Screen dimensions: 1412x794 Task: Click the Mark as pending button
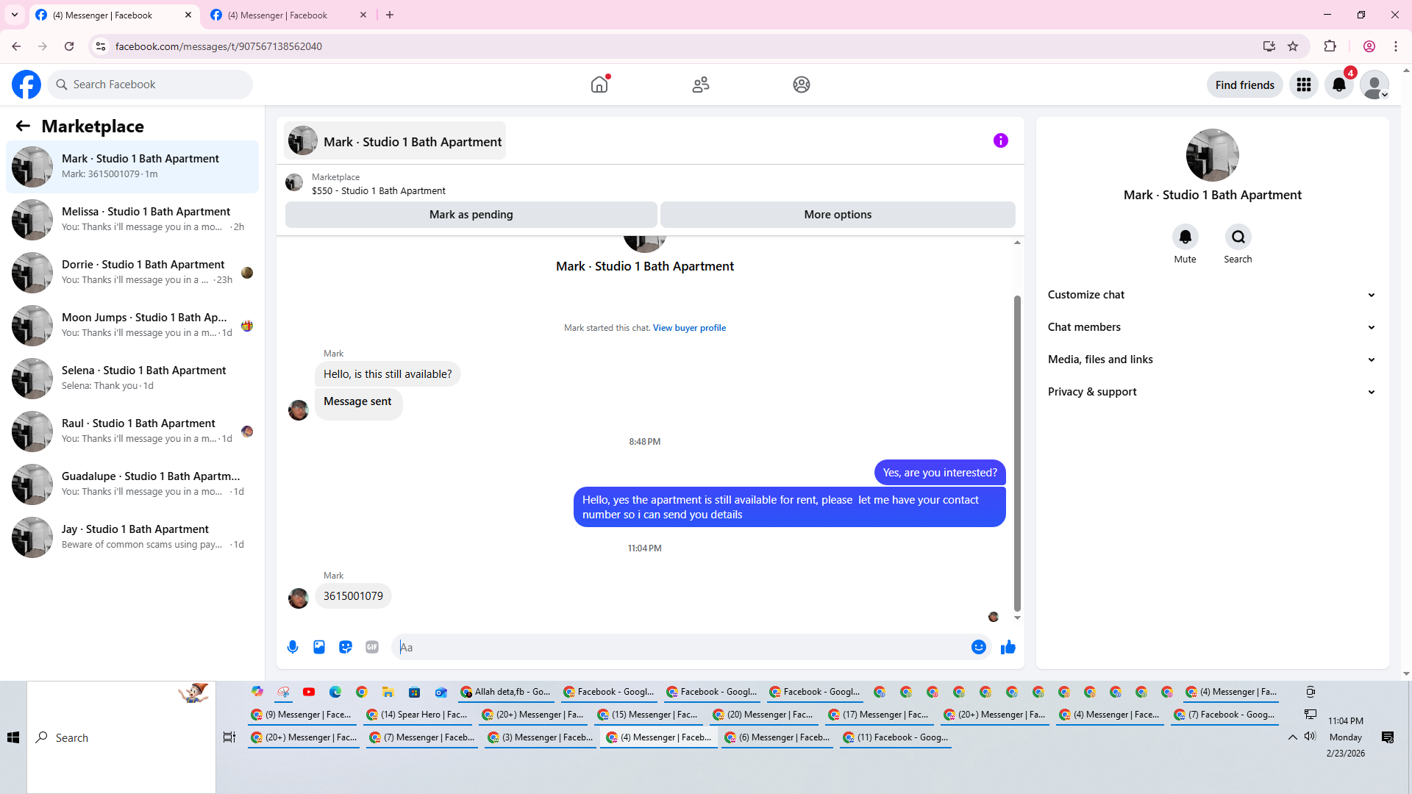(x=471, y=215)
